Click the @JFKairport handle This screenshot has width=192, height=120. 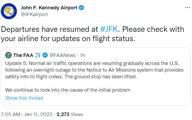click(34, 14)
